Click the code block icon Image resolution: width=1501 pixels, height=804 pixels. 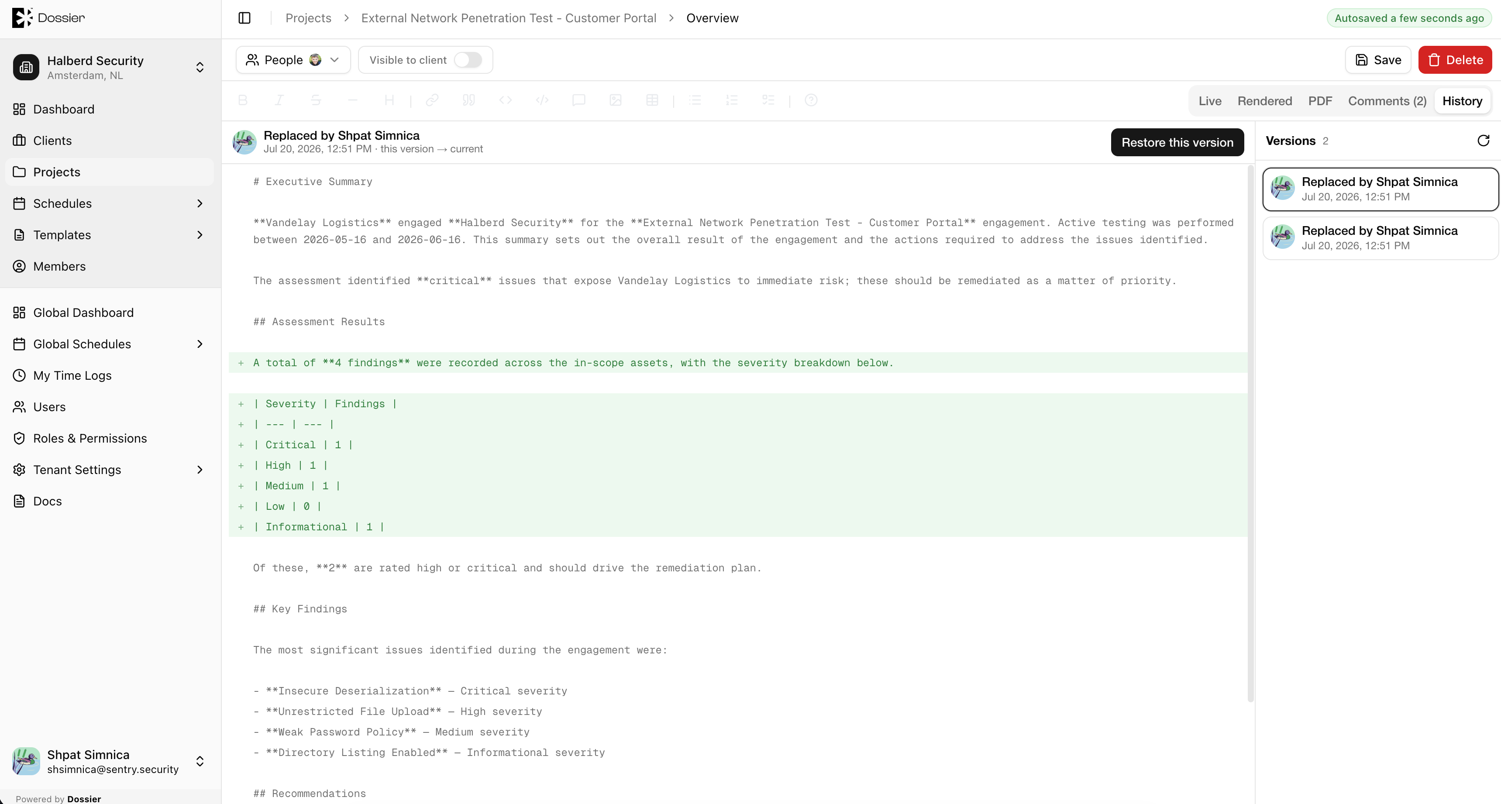(x=542, y=100)
